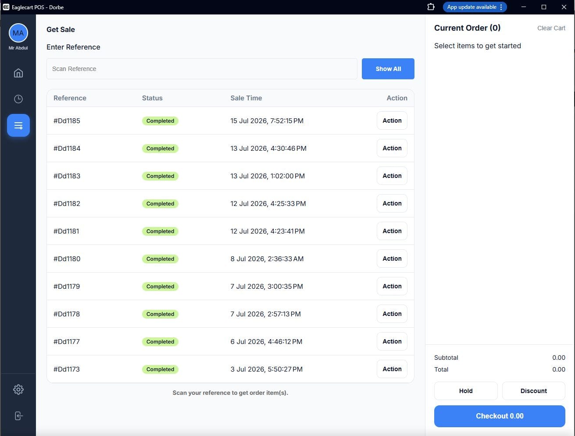Select reference #Dd1181 text
Screen dimensions: 575x436
pos(66,231)
